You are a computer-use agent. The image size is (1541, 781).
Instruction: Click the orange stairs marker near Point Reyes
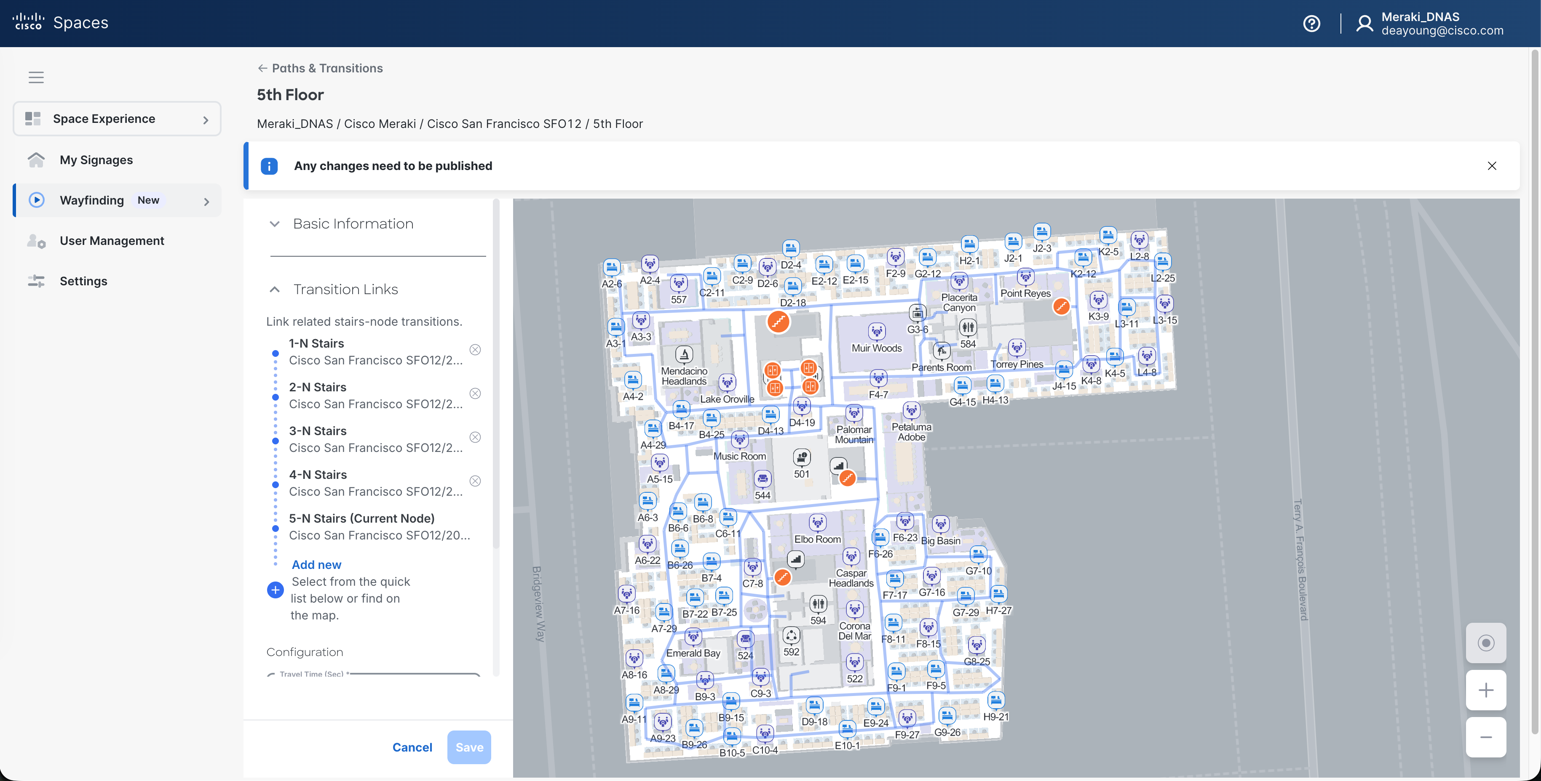(1061, 306)
